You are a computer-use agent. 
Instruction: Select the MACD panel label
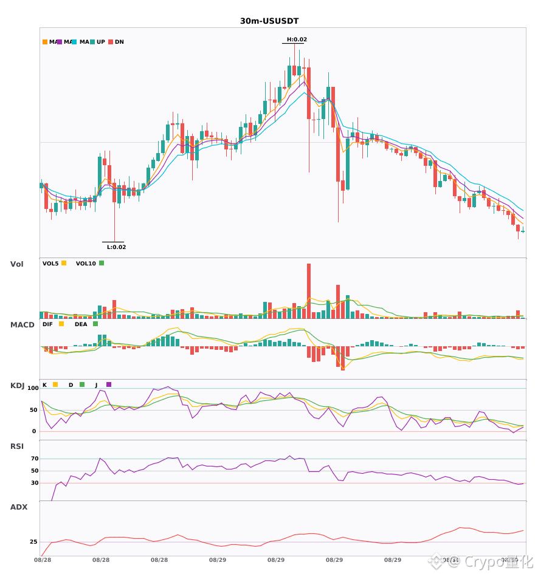[22, 325]
